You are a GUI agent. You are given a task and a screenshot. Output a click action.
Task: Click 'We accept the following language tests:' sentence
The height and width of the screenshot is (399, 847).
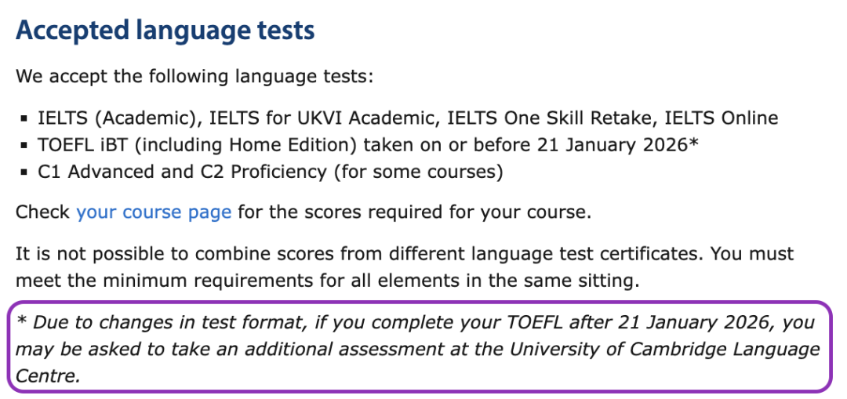coord(194,78)
